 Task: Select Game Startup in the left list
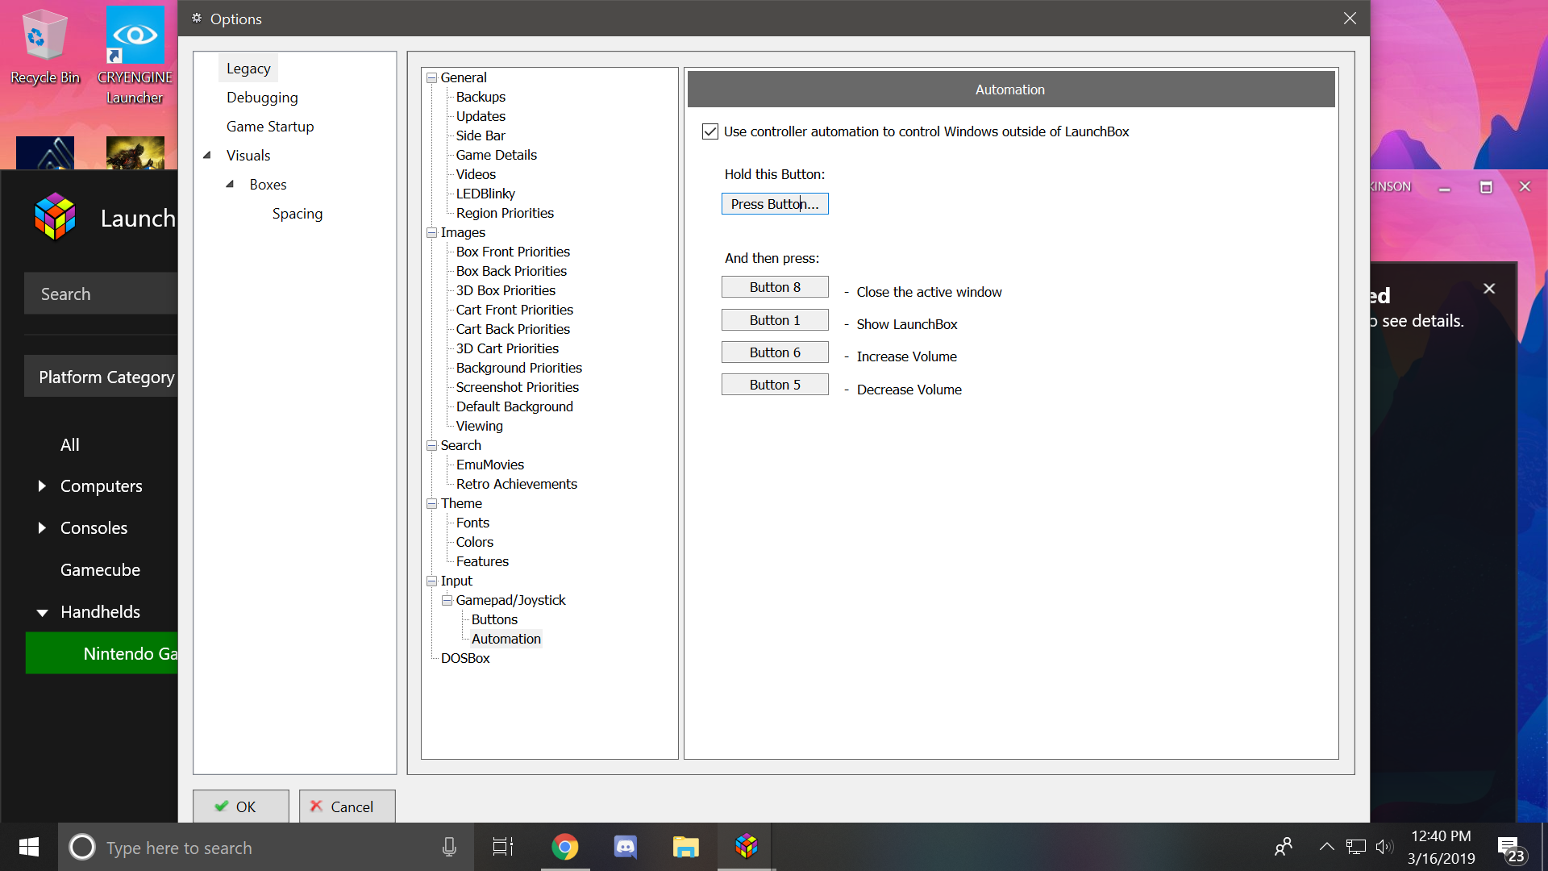pos(270,127)
